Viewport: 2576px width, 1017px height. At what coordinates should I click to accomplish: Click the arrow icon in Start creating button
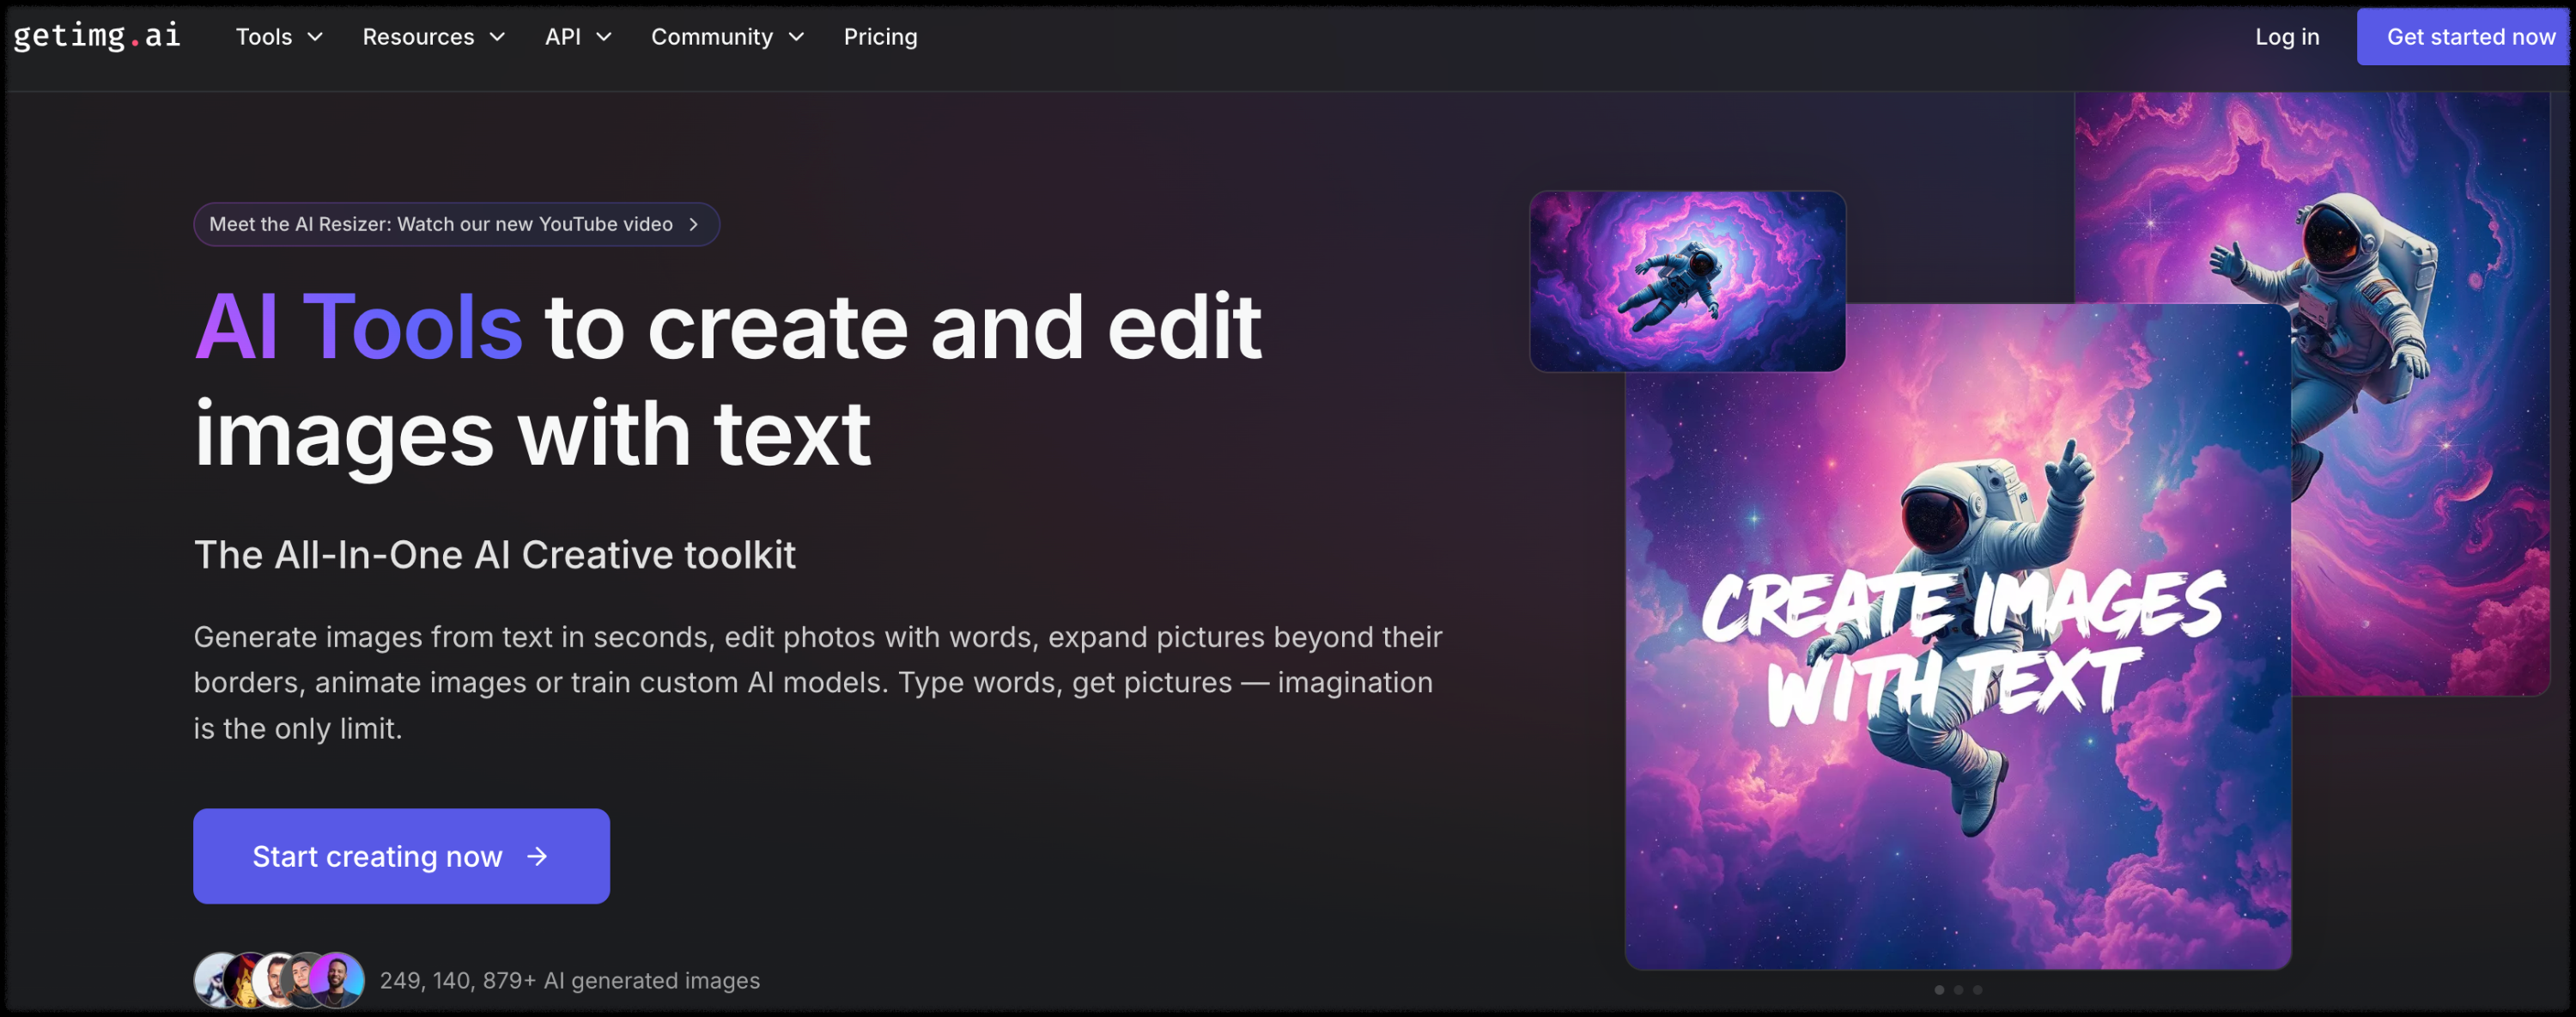coord(537,856)
